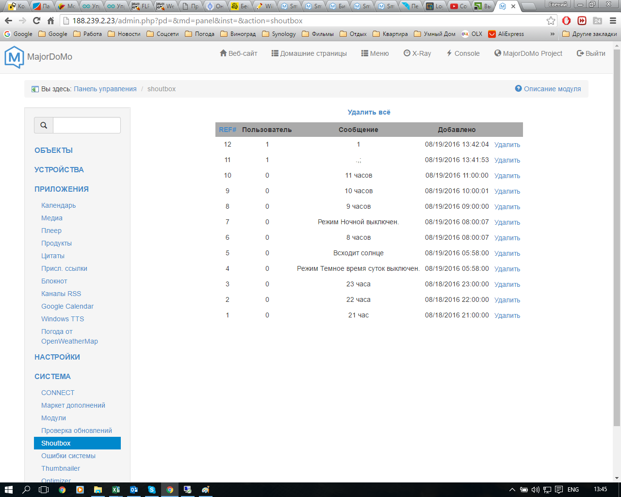Open Маркет дополнений in the sidebar
Image resolution: width=621 pixels, height=497 pixels.
point(73,405)
